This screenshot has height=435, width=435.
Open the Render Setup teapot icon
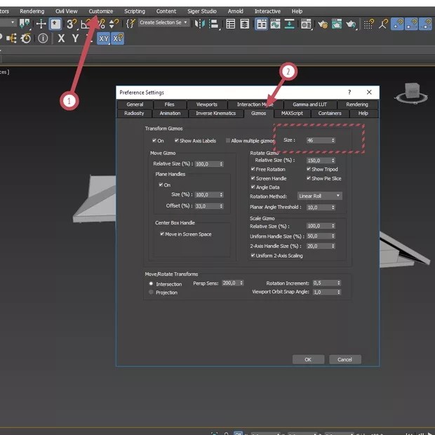(323, 23)
